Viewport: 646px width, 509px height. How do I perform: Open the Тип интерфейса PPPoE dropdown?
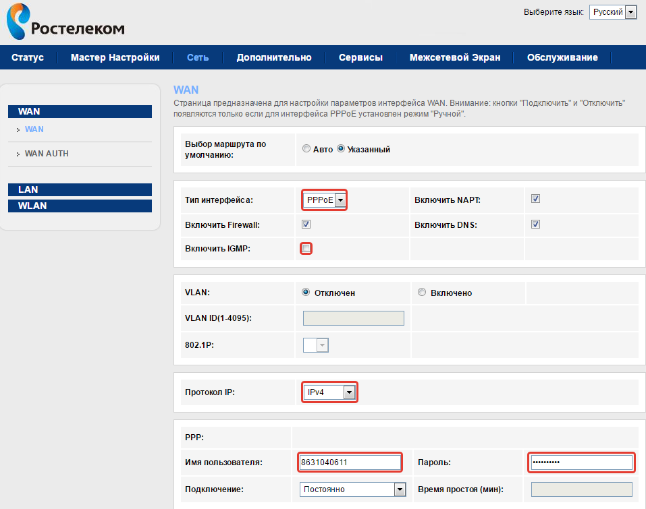pos(325,200)
